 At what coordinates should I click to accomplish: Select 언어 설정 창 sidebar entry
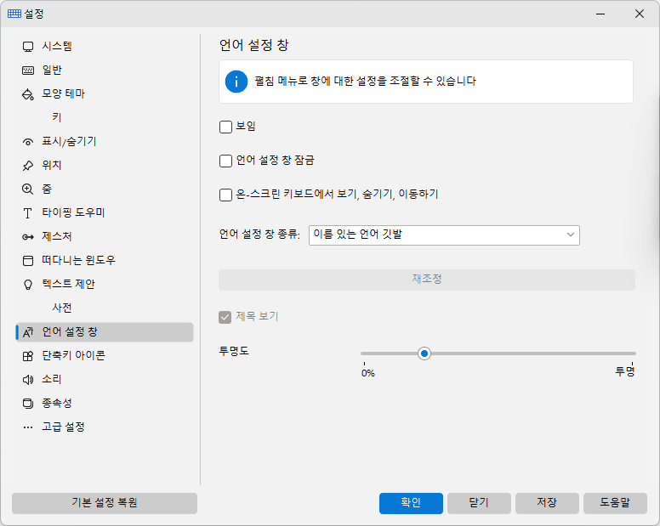[x=105, y=332]
